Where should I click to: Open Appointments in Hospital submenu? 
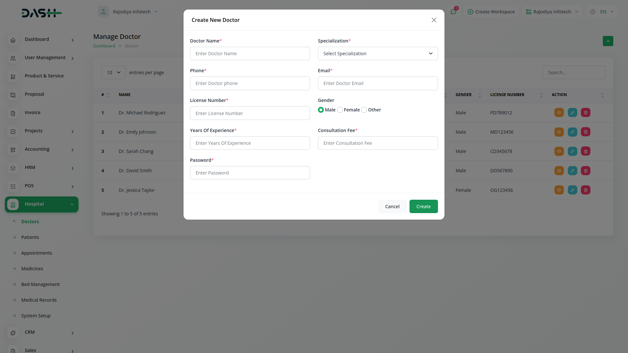click(x=37, y=253)
